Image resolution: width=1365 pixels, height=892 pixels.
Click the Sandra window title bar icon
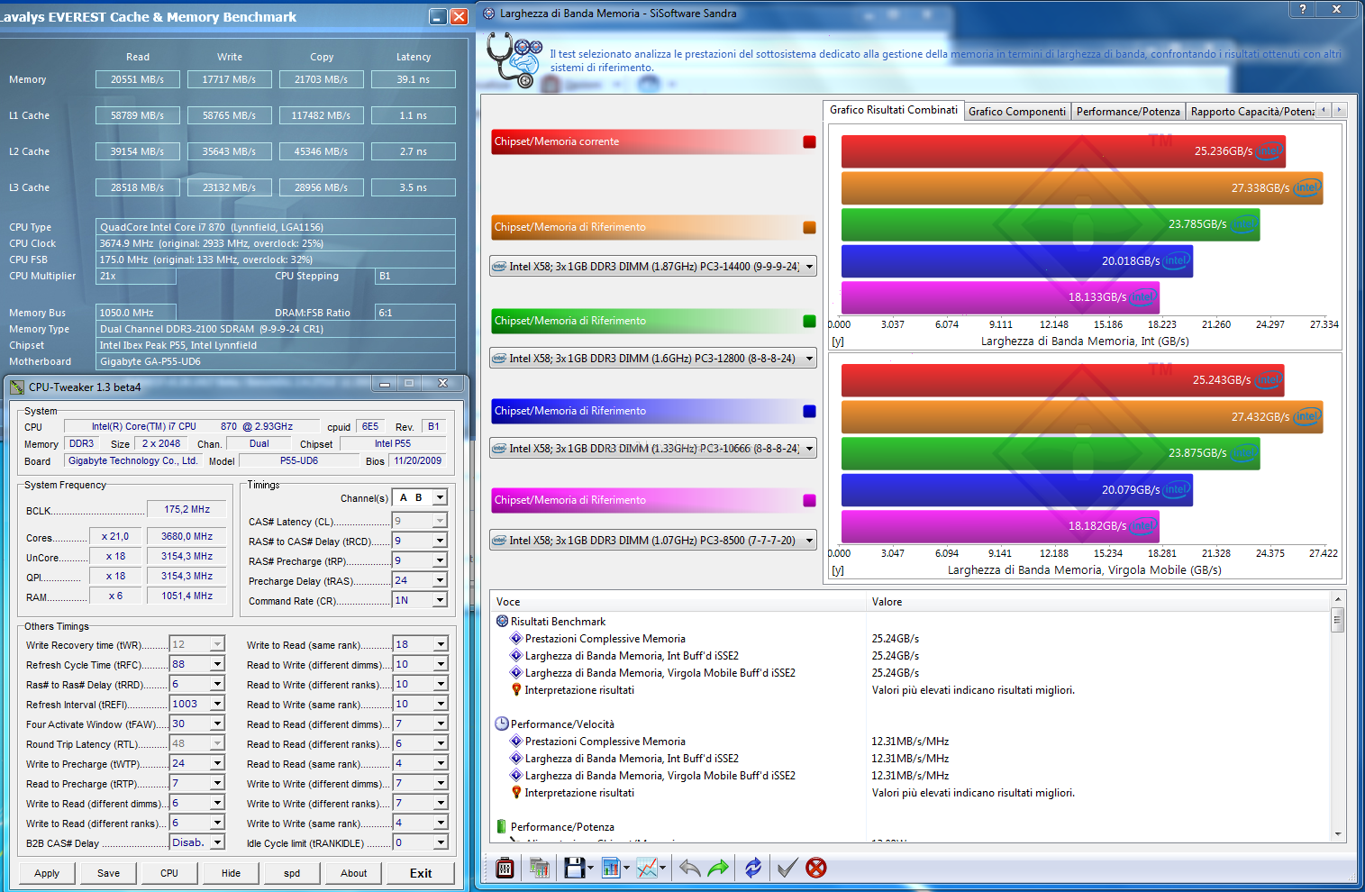pyautogui.click(x=489, y=14)
